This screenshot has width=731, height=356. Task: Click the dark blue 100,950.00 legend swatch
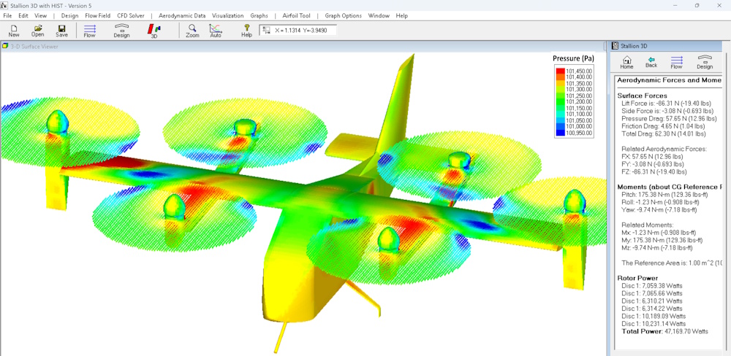[x=561, y=133]
